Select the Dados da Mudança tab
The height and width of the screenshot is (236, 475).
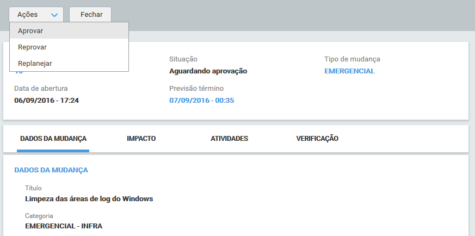coord(53,139)
